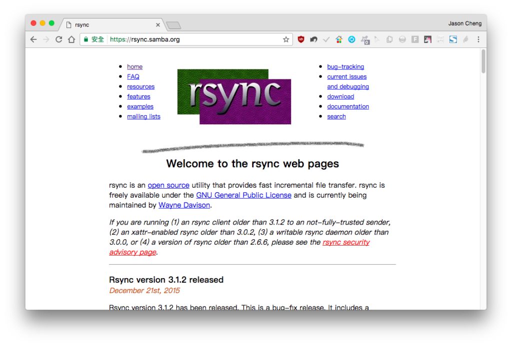Image resolution: width=512 pixels, height=346 pixels.
Task: Click the Rsync version 3.1.2 released heading
Action: [x=166, y=280]
